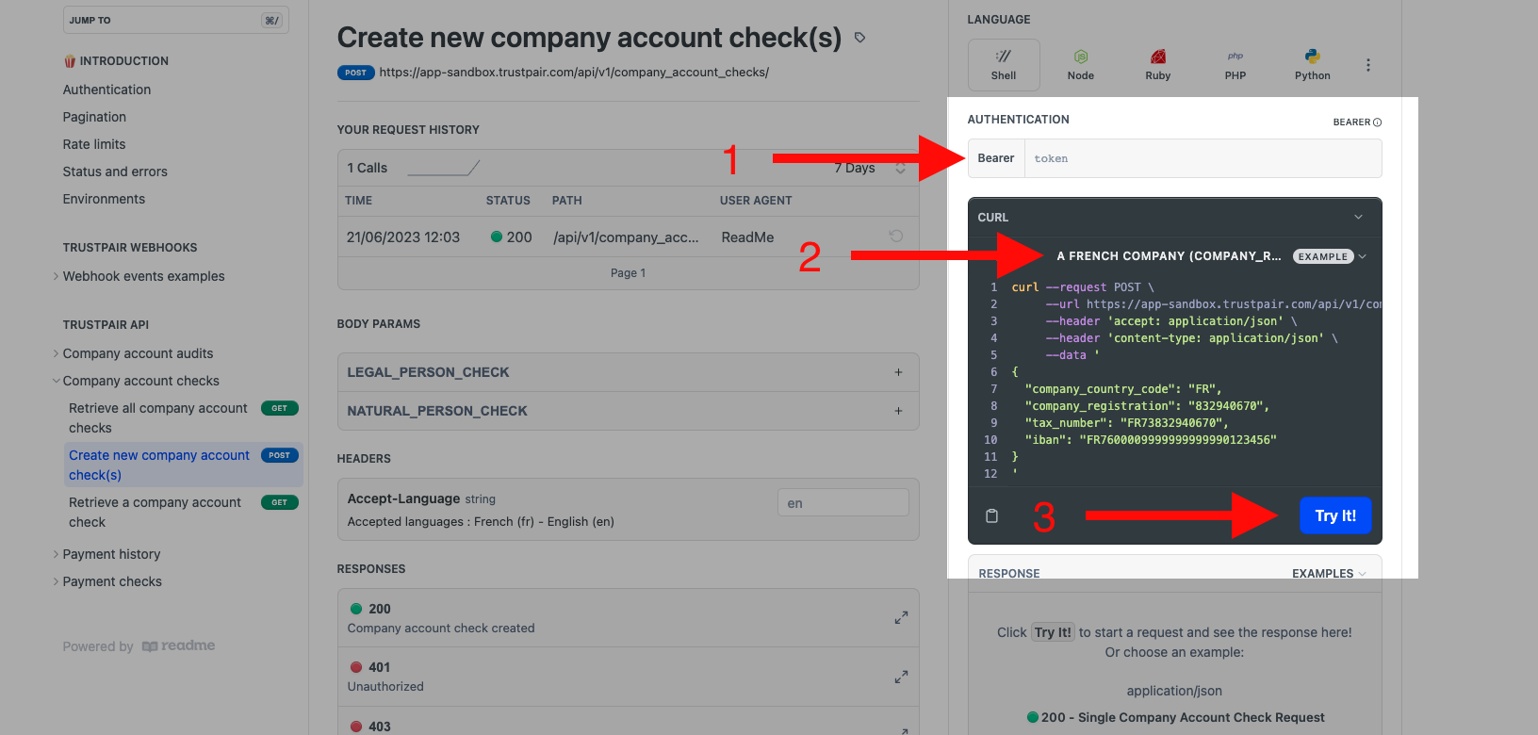The image size is (1538, 735).
Task: Click the Try It! button
Action: pos(1335,515)
